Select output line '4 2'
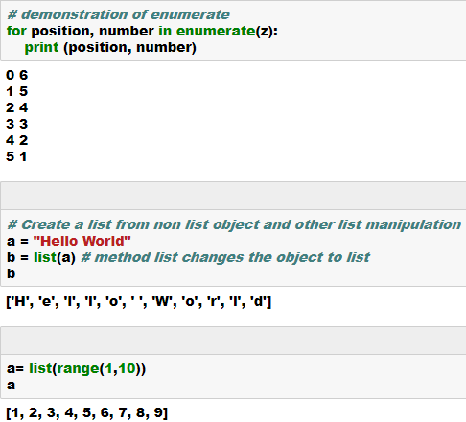This screenshot has width=466, height=422. tap(17, 140)
